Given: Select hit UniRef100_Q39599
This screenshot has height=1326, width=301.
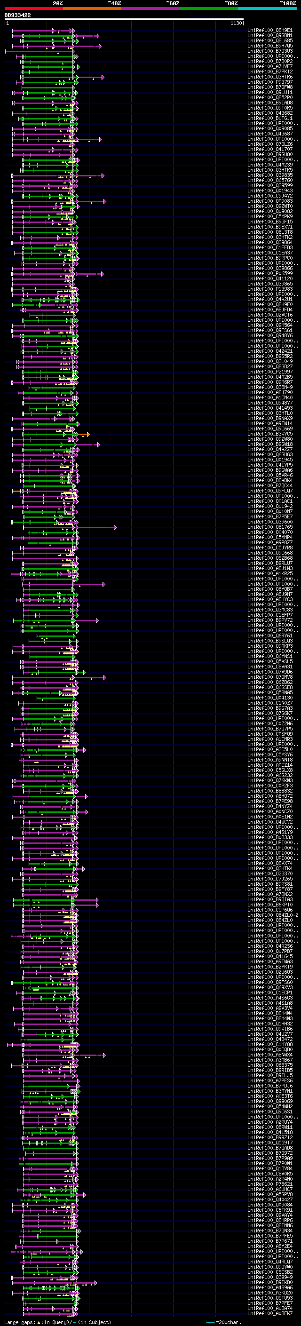Looking at the screenshot, I should (270, 186).
